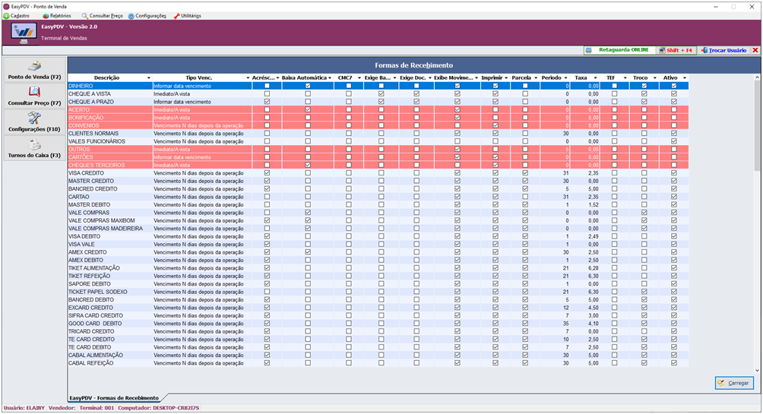Viewport: 763px width, 414px height.
Task: Click the Carregar button
Action: (734, 383)
